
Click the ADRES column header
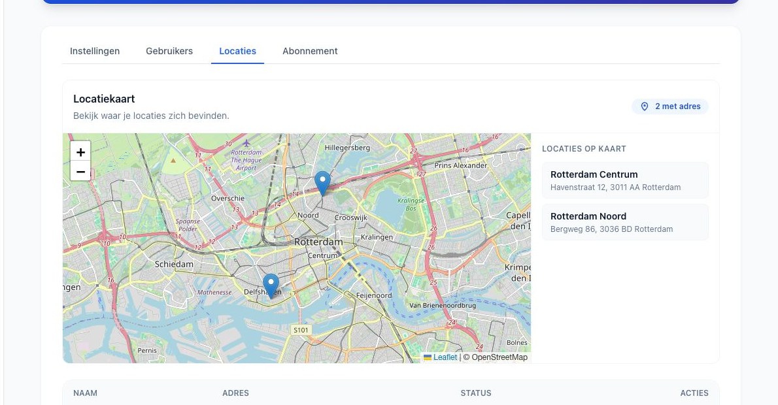click(x=235, y=393)
